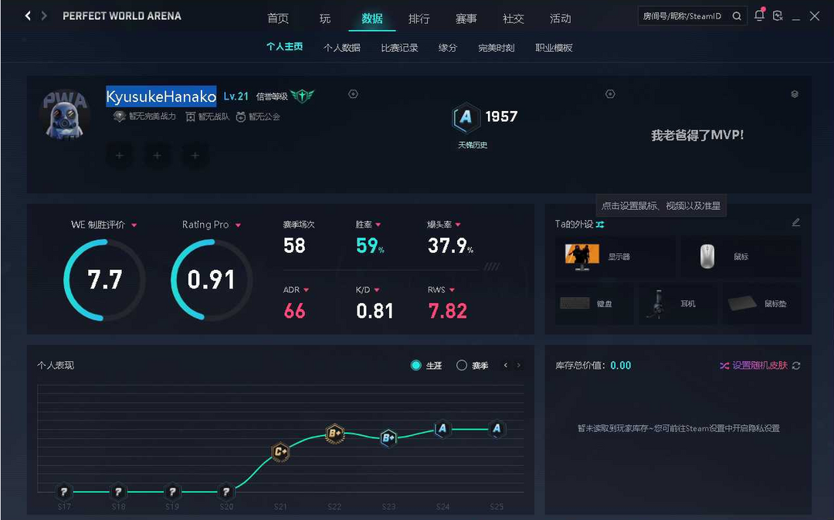Open the 排行 main tab
Screen dimensions: 834x520
point(419,19)
